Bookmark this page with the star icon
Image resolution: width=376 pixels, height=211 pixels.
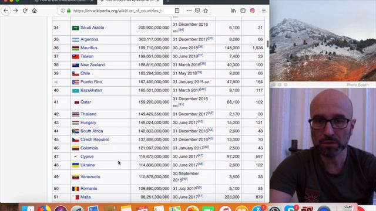(206, 11)
